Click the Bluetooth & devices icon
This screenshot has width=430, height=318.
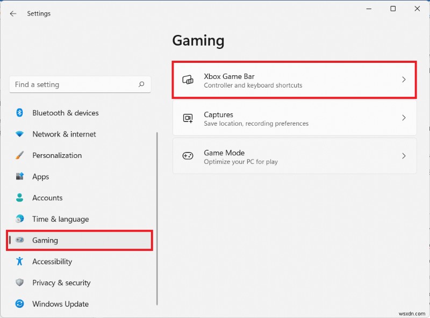(20, 113)
